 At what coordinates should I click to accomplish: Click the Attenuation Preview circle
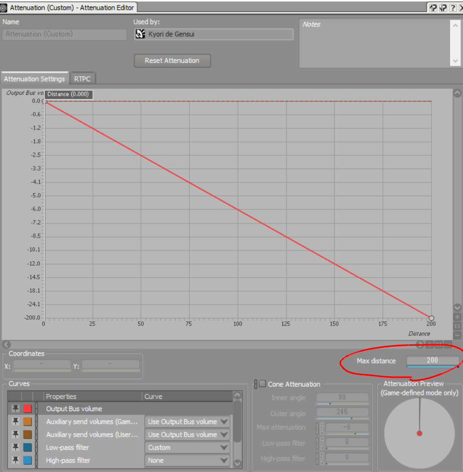click(419, 434)
